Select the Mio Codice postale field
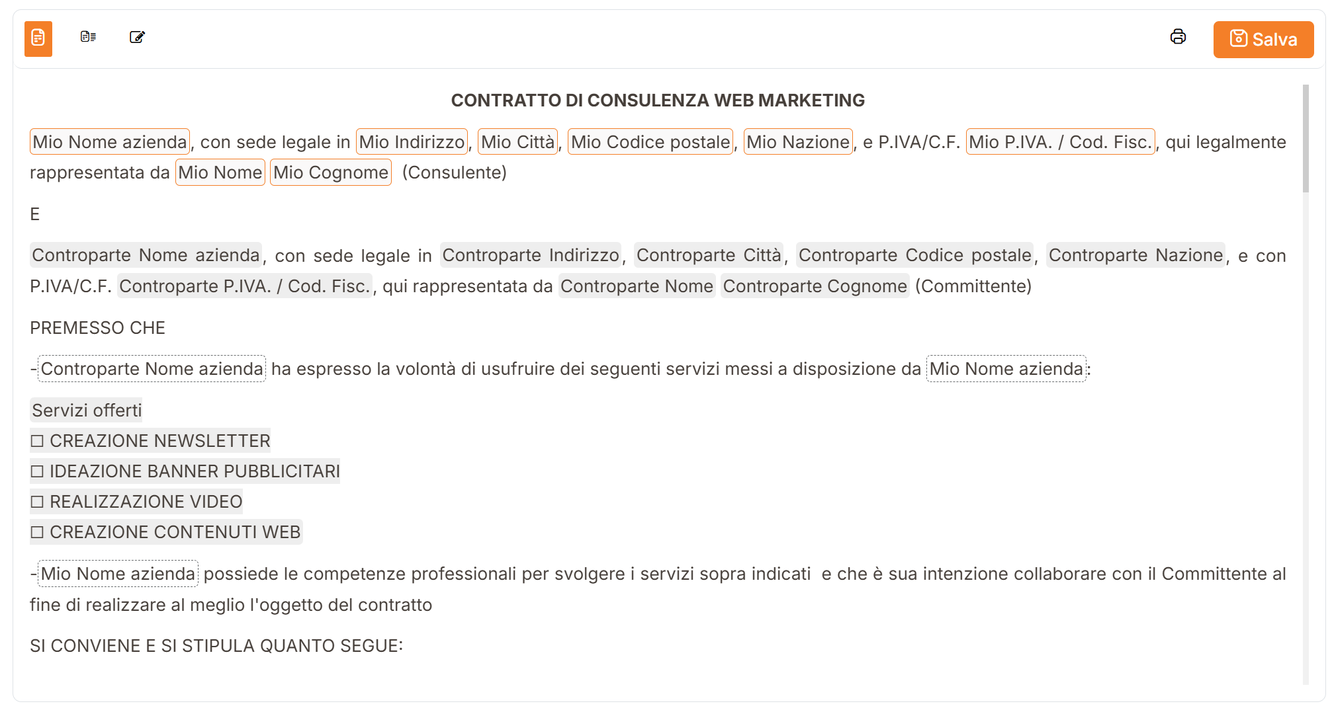 pyautogui.click(x=650, y=141)
